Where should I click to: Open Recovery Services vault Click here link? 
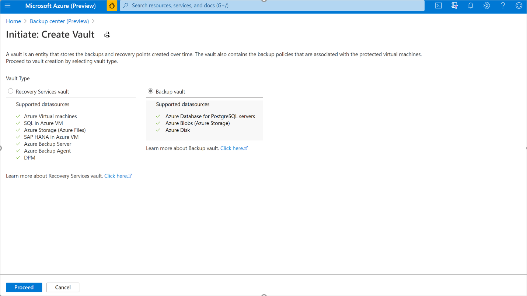[118, 176]
